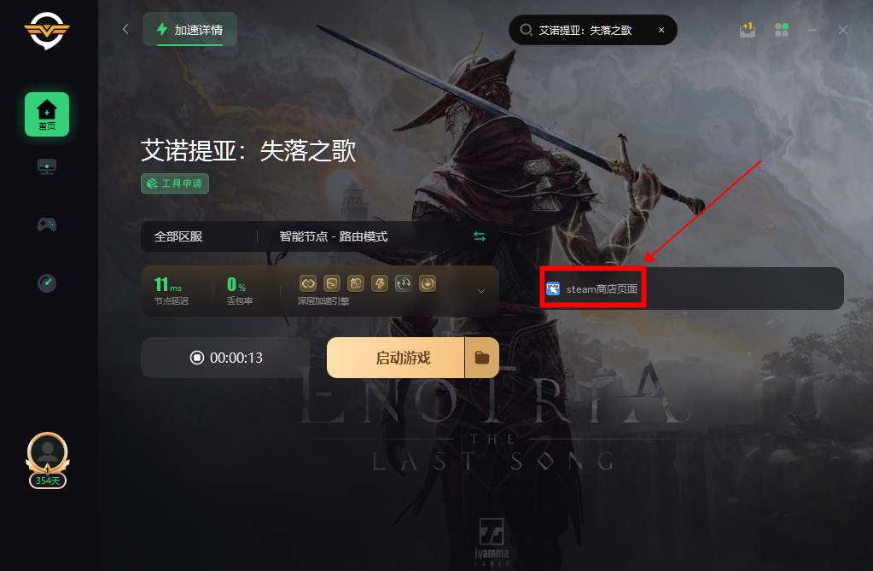Click the gift box +1 reward icon
The width and height of the screenshot is (873, 571).
pos(748,30)
